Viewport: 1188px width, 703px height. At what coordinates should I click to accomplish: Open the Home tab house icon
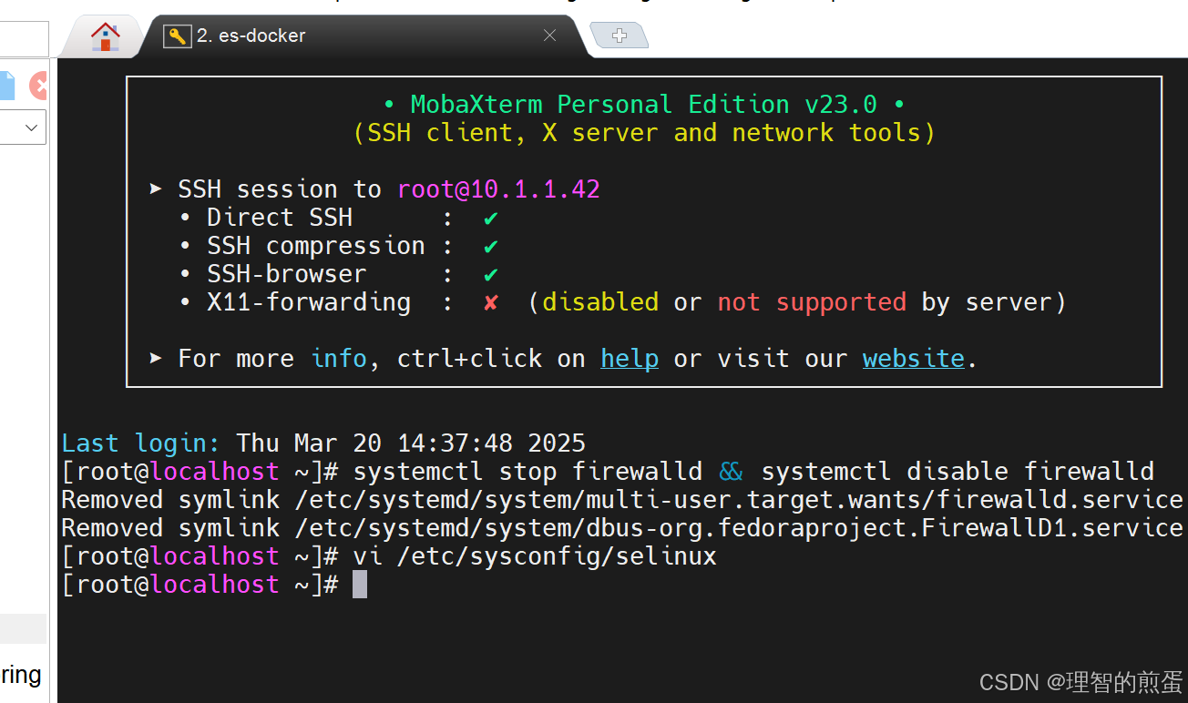point(106,37)
